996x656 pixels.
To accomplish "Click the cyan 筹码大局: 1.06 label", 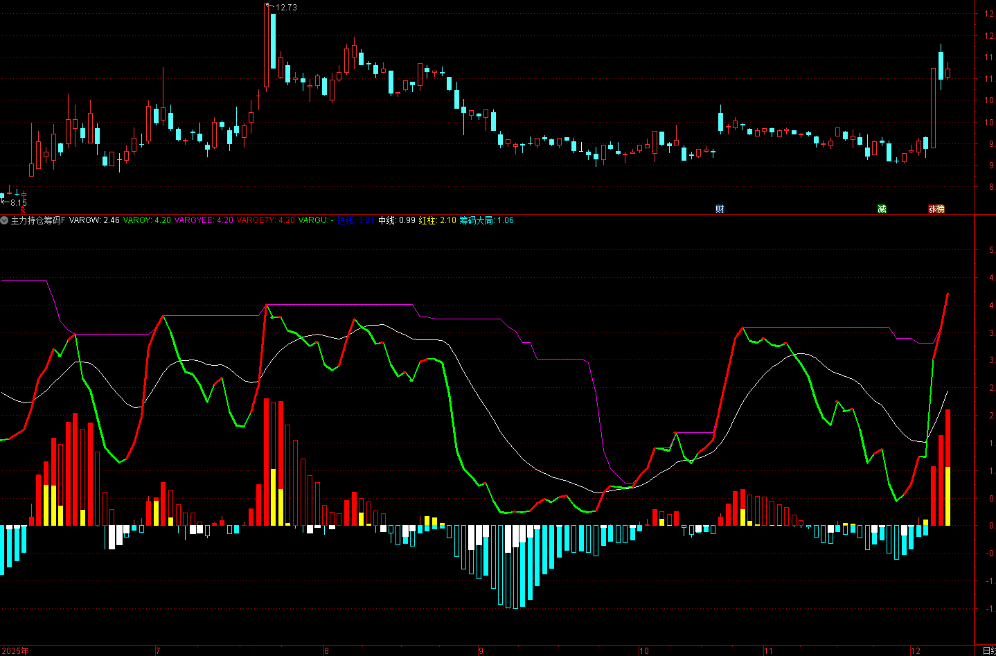I will [487, 220].
